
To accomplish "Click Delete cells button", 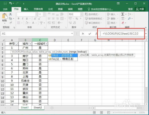I will 113,18.
